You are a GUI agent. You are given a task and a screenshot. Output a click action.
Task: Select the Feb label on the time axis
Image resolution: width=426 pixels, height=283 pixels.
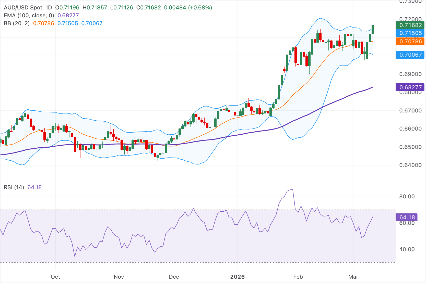tap(298, 277)
